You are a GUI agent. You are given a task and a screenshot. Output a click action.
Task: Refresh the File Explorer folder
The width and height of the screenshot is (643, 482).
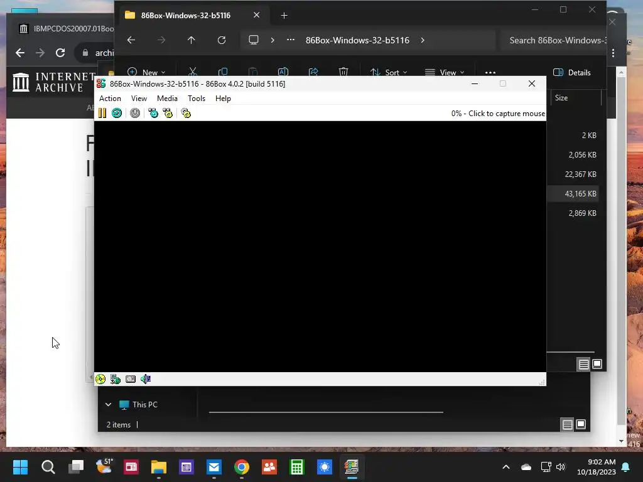[222, 40]
